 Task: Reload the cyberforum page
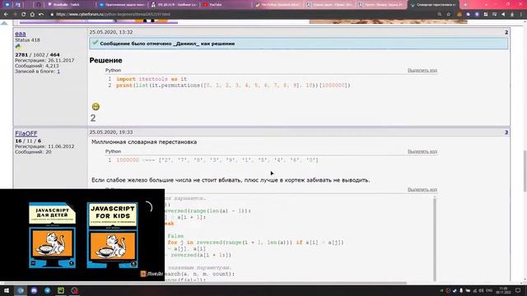click(24, 15)
